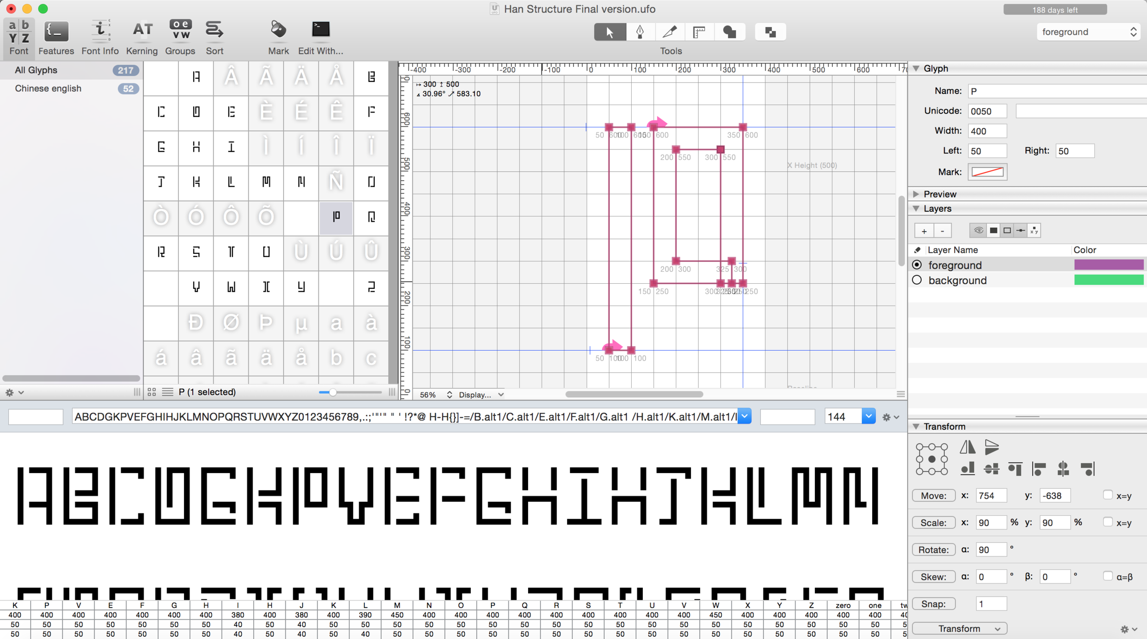
Task: Open the zoom 56% stepper
Action: click(449, 395)
